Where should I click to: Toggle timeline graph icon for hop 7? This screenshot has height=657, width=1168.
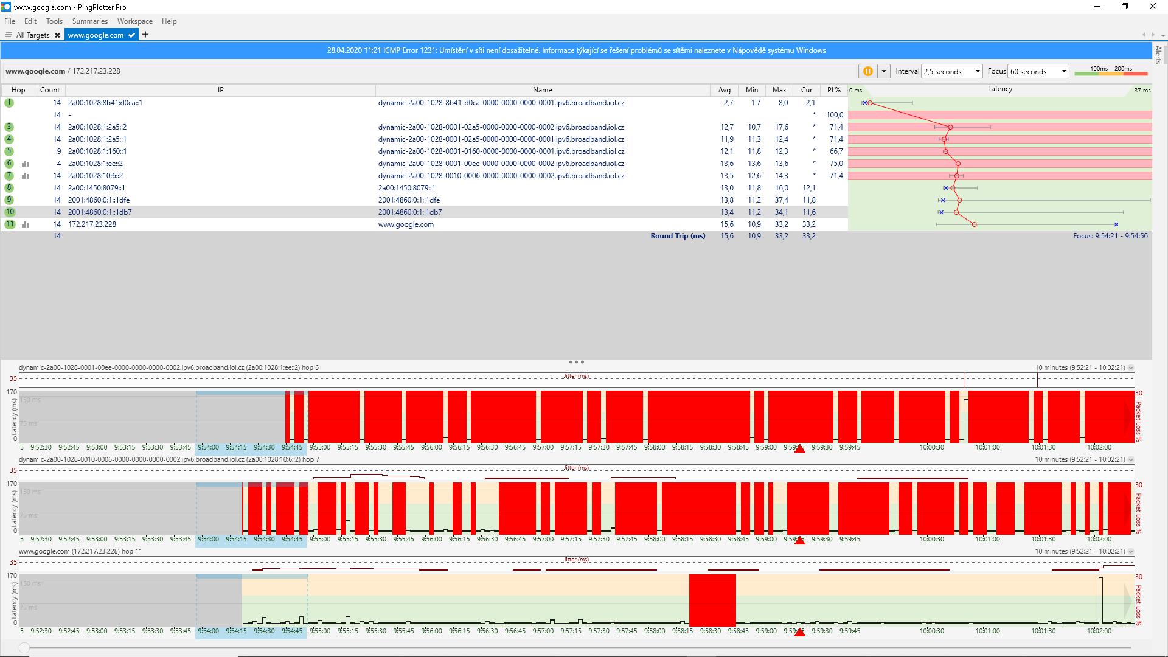26,176
